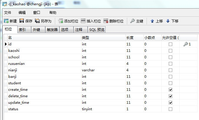The width and height of the screenshot is (199, 120).
Task: Click the Delete Field (删除栏位) button label
Action: (116, 21)
